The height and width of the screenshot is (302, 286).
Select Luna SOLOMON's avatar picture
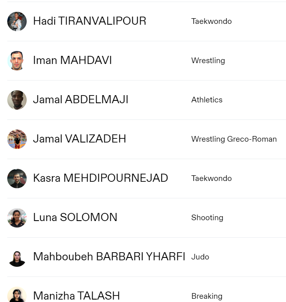click(x=17, y=218)
